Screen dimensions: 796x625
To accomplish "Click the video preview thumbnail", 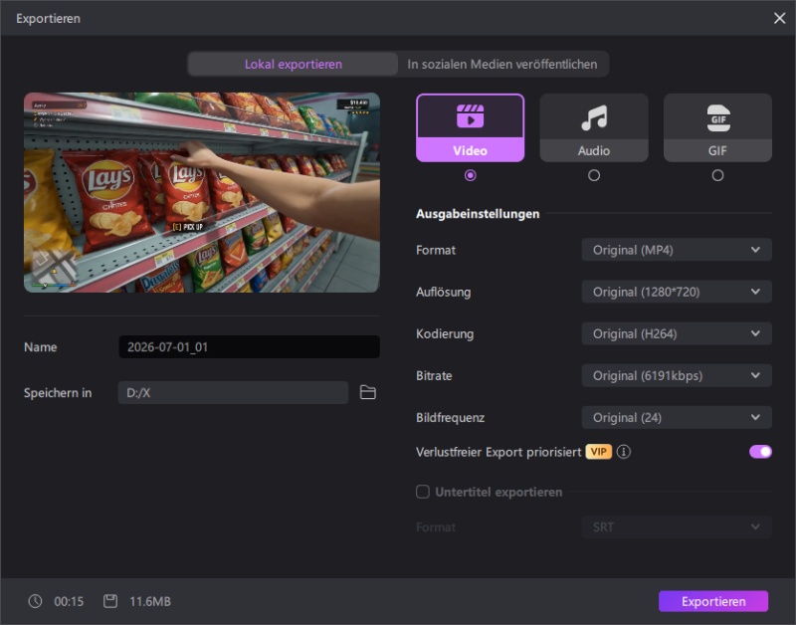I will [x=202, y=192].
